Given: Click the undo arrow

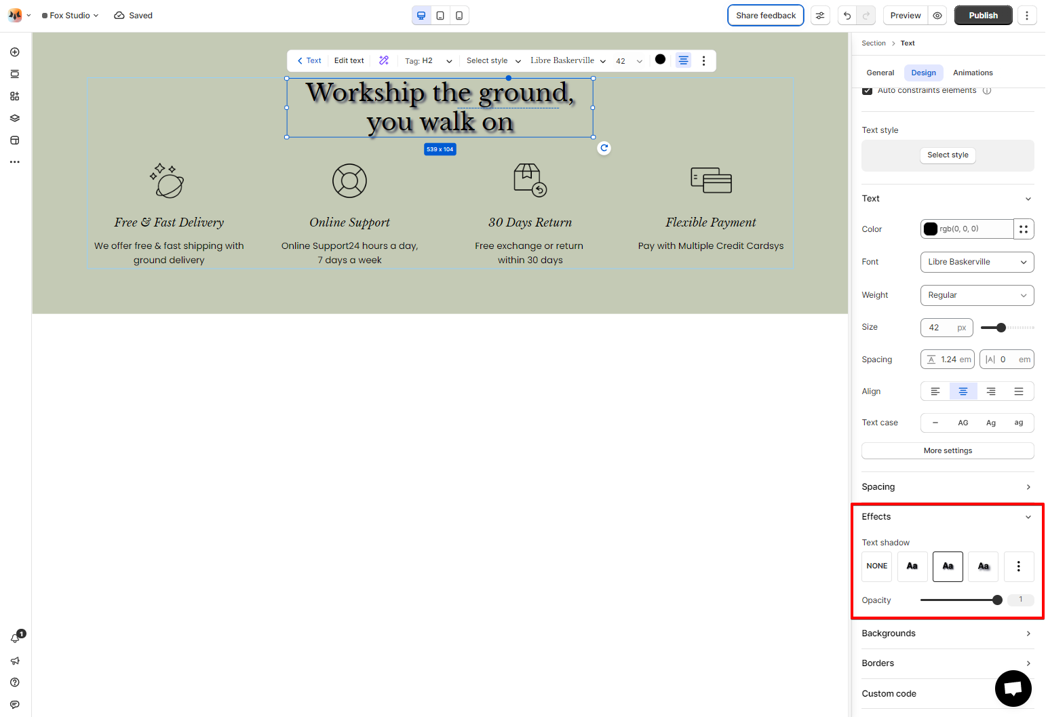Looking at the screenshot, I should click(x=847, y=16).
